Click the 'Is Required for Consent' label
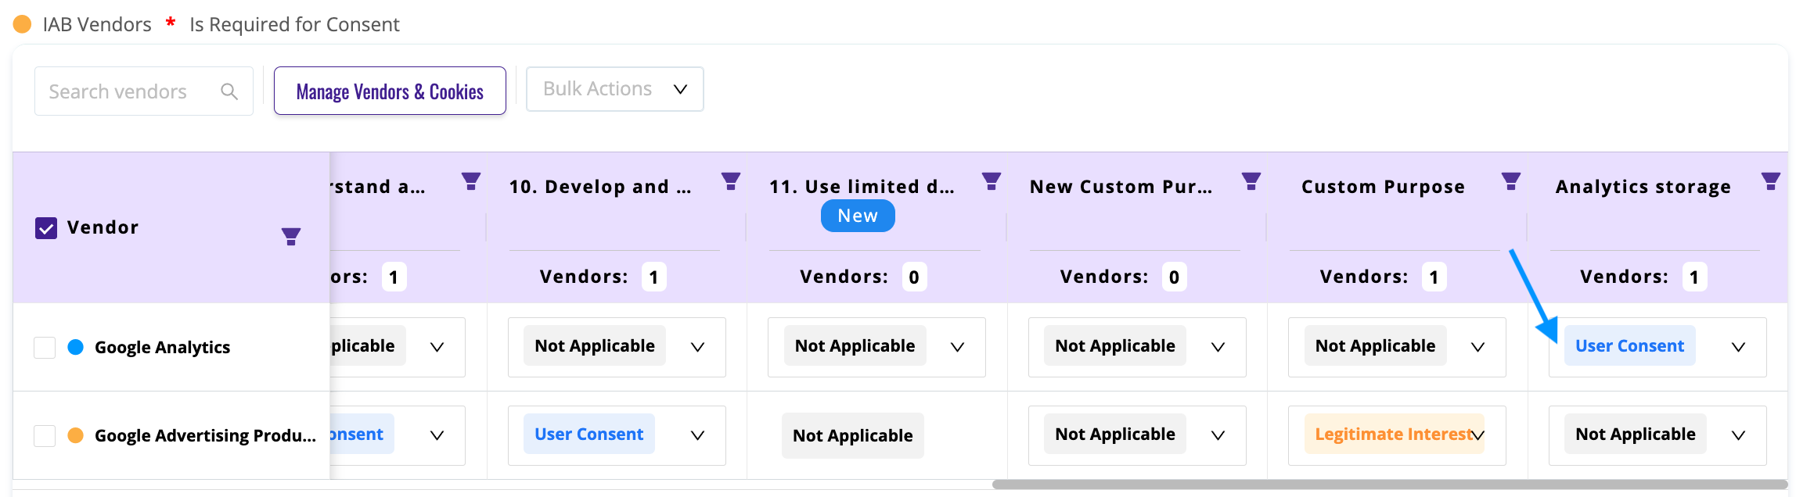1796x497 pixels. click(294, 24)
